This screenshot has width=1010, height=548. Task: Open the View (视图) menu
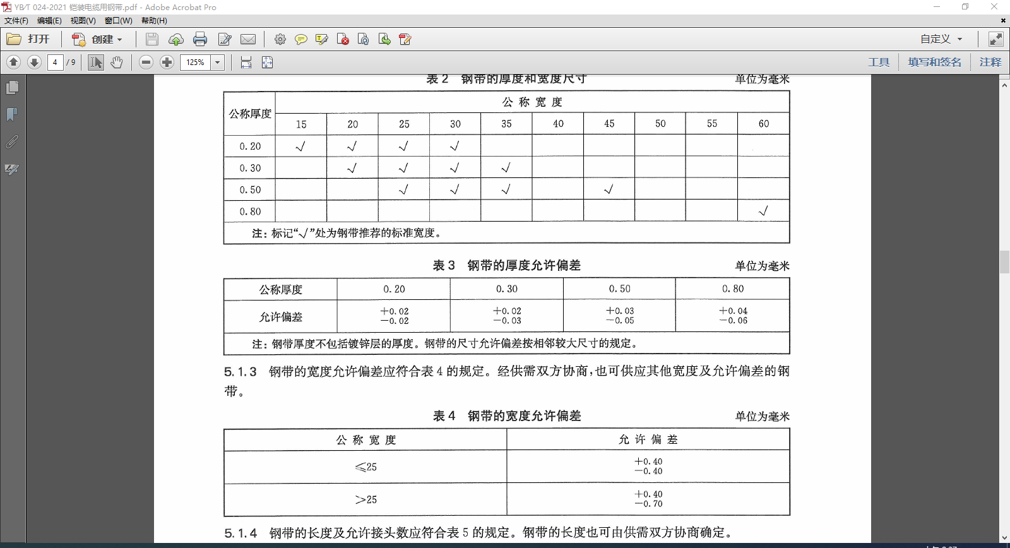(x=83, y=20)
